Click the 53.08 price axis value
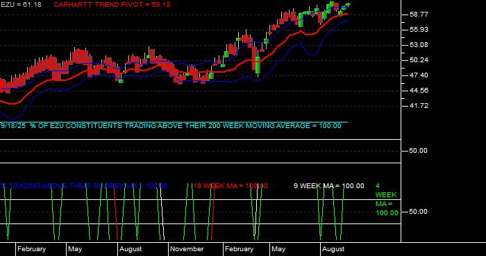486x256 pixels. click(418, 45)
